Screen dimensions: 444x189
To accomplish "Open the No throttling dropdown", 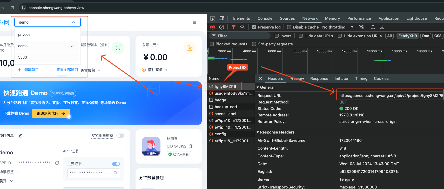I will pyautogui.click(x=338, y=27).
